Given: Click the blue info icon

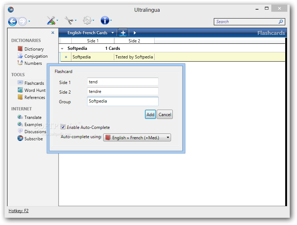Looking at the screenshot, I should (x=105, y=20).
